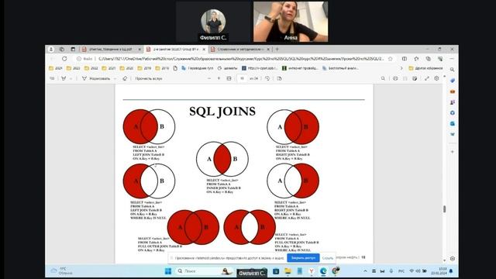Image resolution: width=496 pixels, height=279 pixels.
Task: Hide the screen sharing notification bar
Action: (x=328, y=258)
